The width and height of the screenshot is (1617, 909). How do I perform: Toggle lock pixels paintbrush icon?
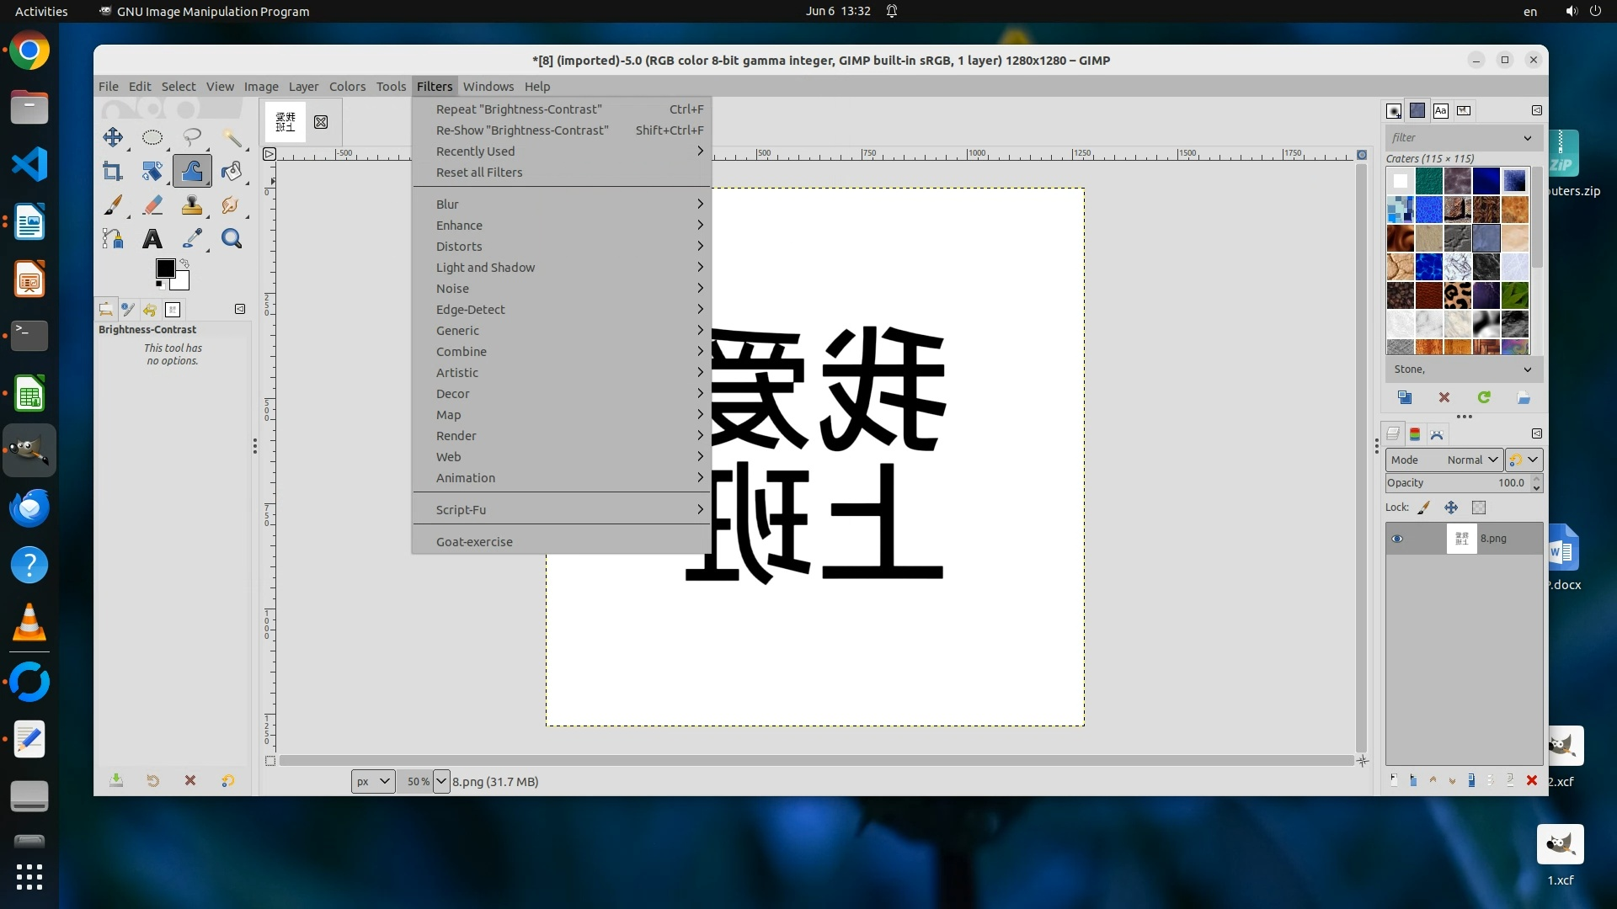[1424, 508]
